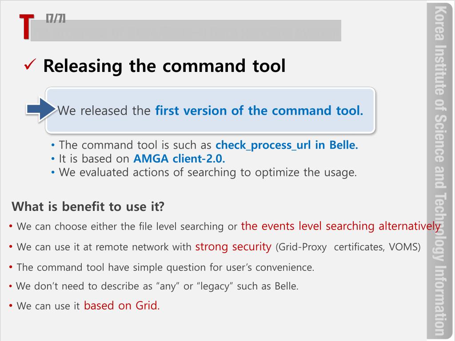This screenshot has width=455, height=341.
Task: Select the [7/7] slide counter
Action: (x=56, y=18)
